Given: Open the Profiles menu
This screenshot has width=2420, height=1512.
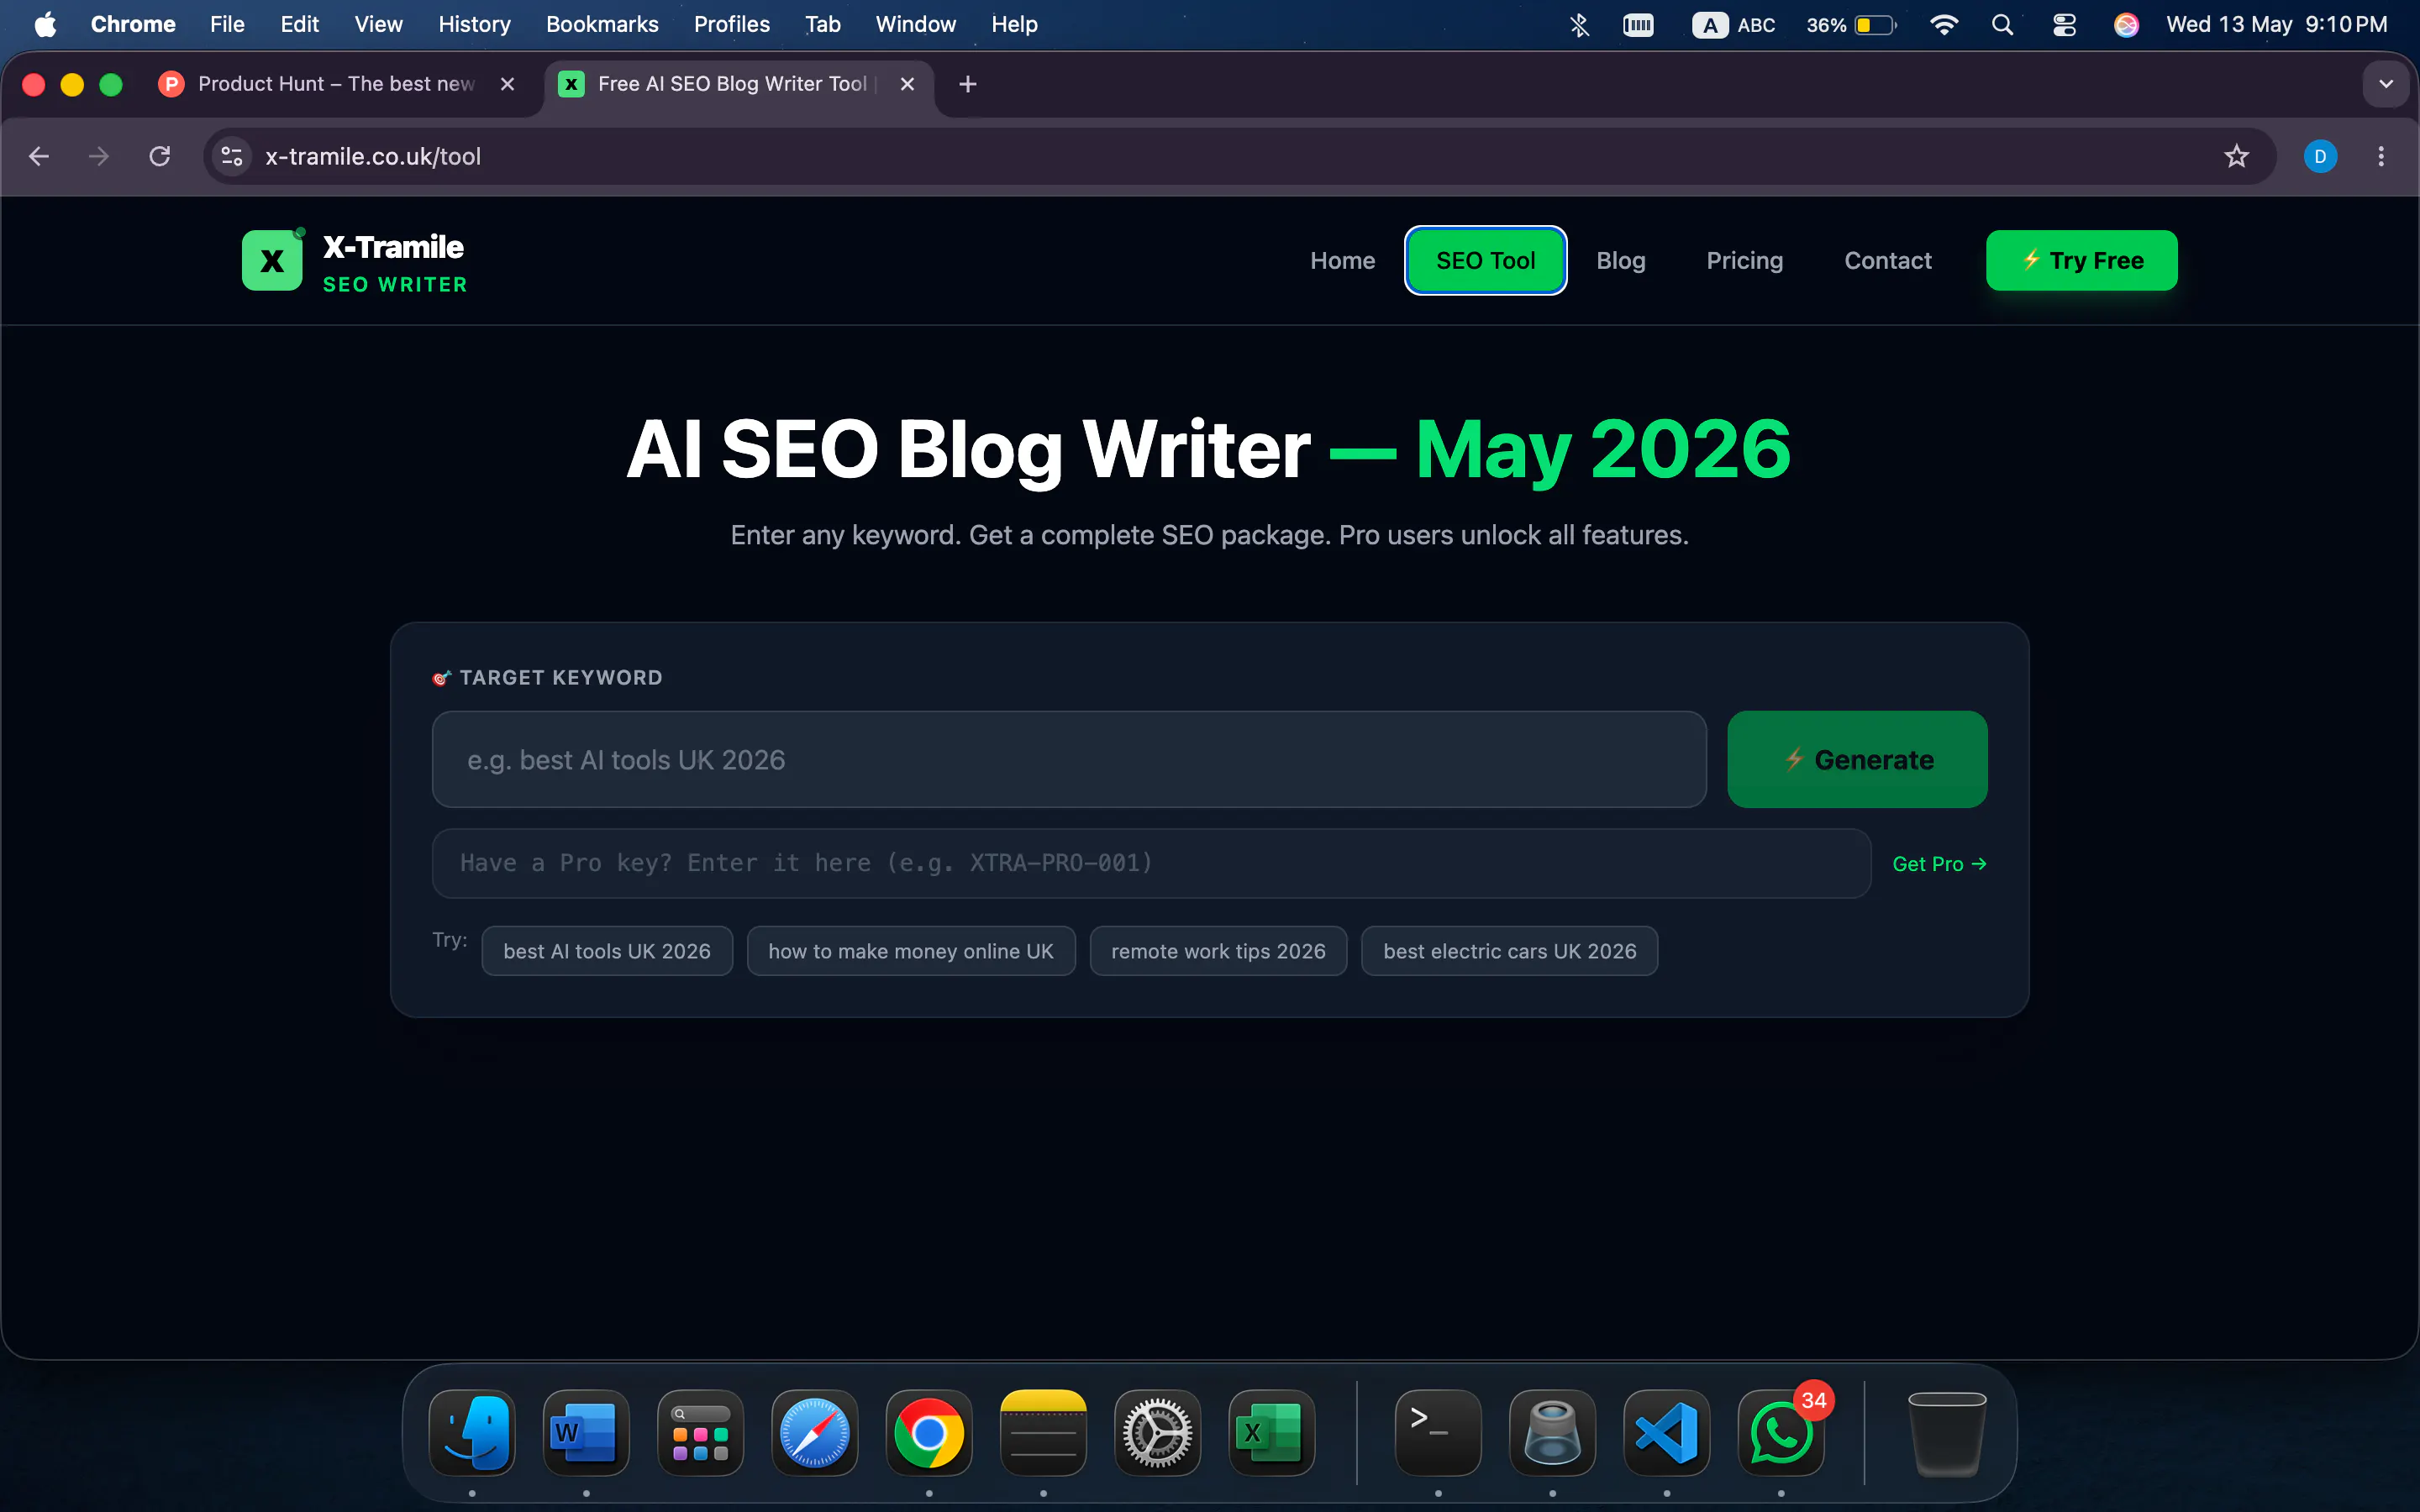Looking at the screenshot, I should [731, 24].
